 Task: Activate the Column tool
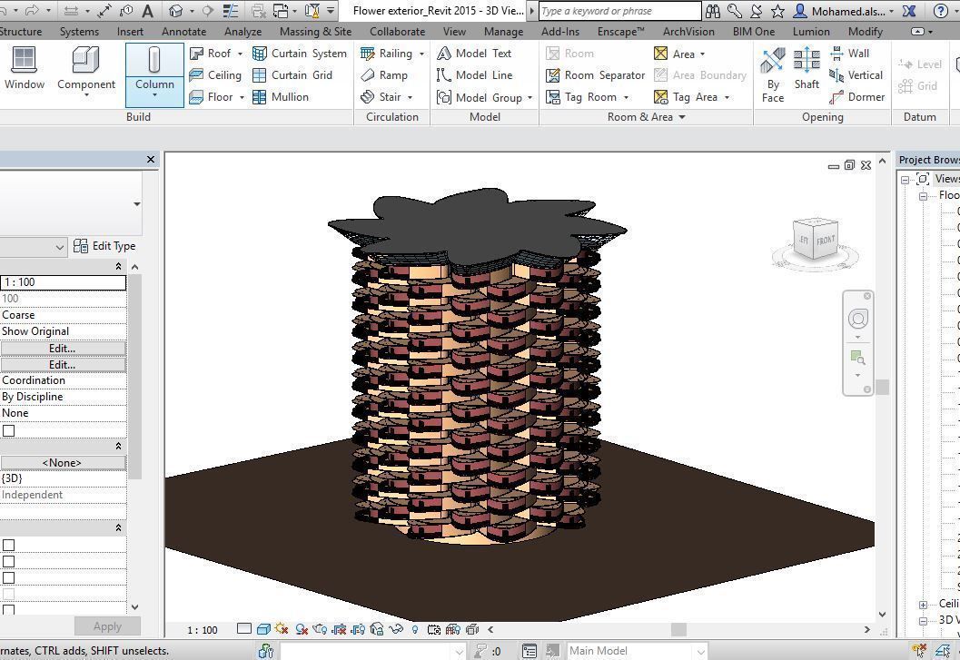[x=154, y=74]
